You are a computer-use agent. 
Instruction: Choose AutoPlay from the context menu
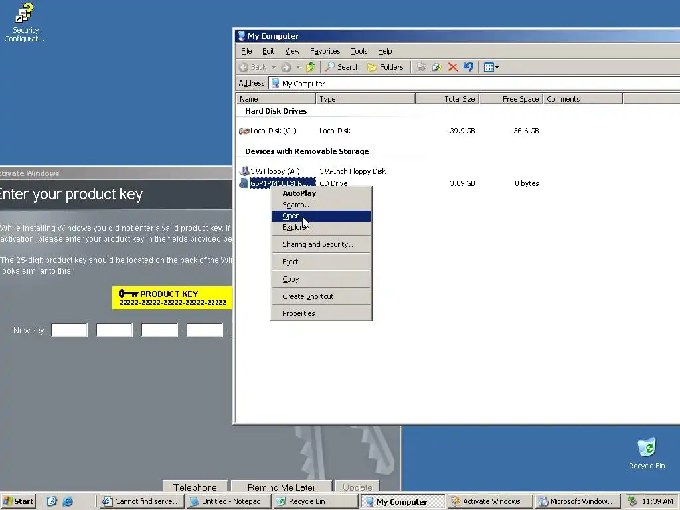pos(321,193)
